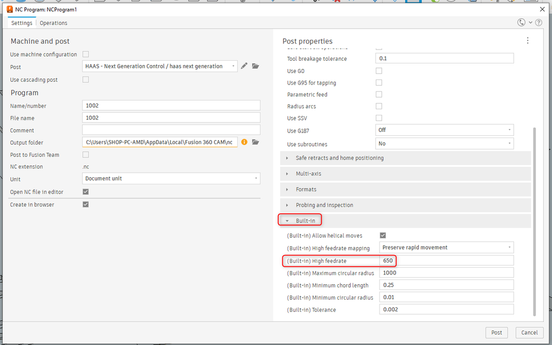552x345 pixels.
Task: Click Minimum circular radius field
Action: (446, 297)
